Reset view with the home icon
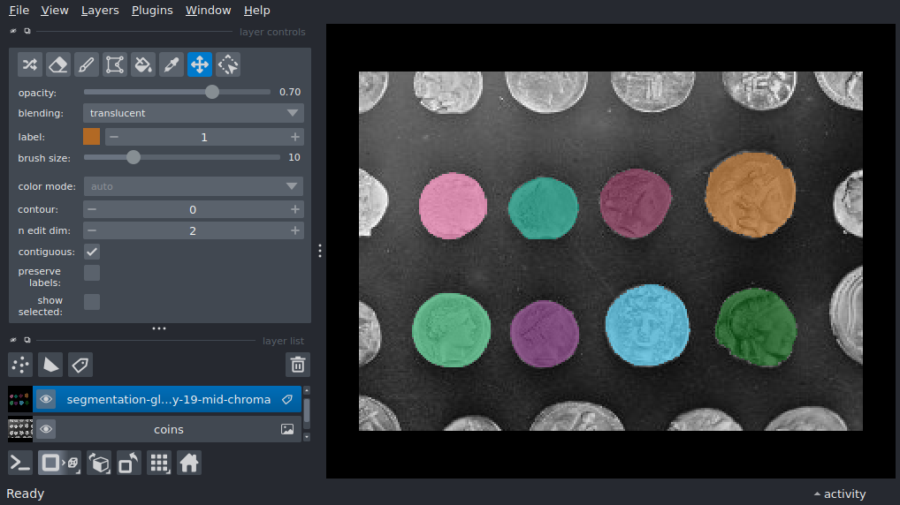 click(189, 463)
